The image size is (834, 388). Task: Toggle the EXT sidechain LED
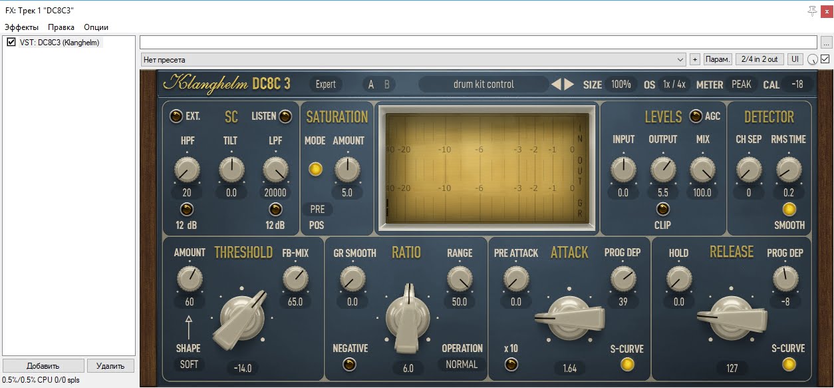coord(176,116)
